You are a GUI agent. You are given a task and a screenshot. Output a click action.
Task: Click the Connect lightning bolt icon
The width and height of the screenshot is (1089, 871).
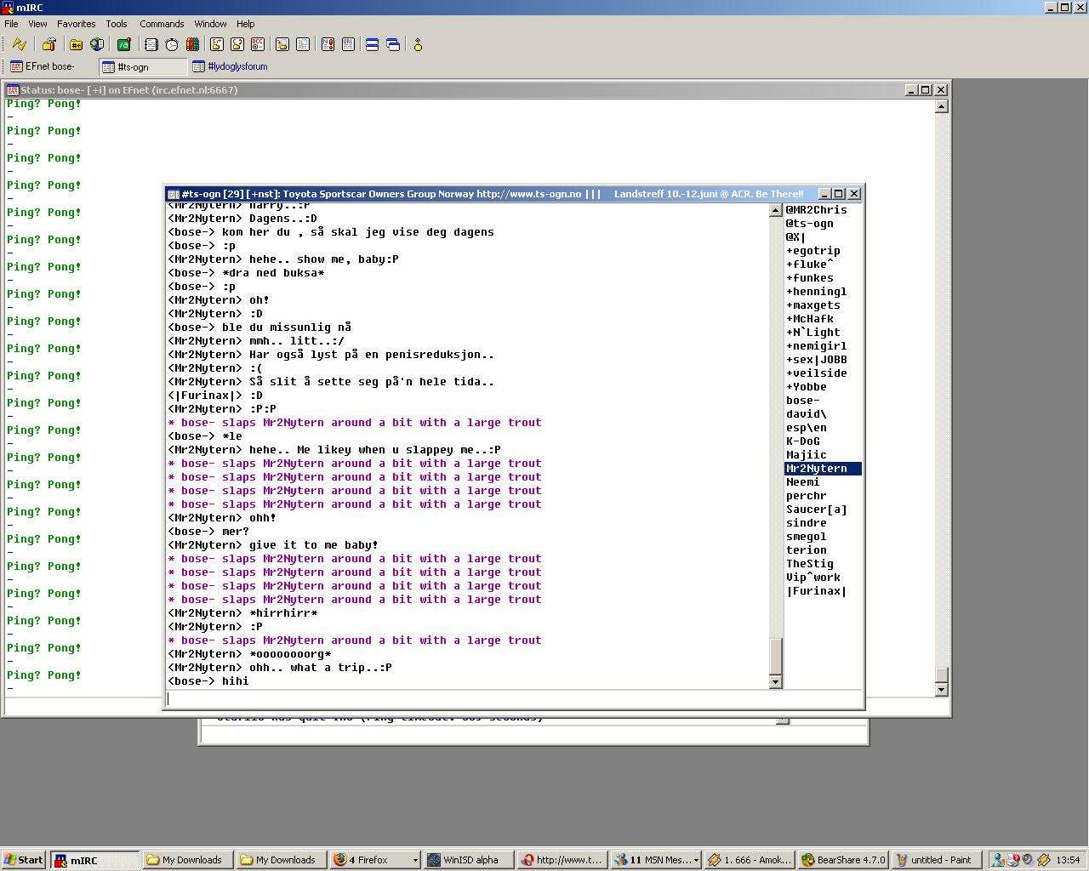point(19,44)
